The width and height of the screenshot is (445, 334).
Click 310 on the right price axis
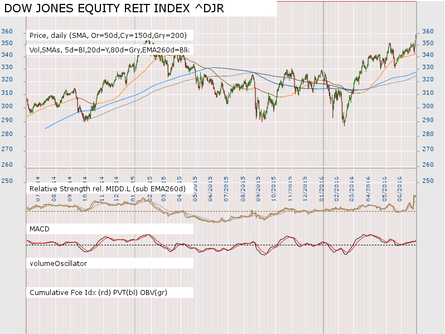[x=428, y=93]
